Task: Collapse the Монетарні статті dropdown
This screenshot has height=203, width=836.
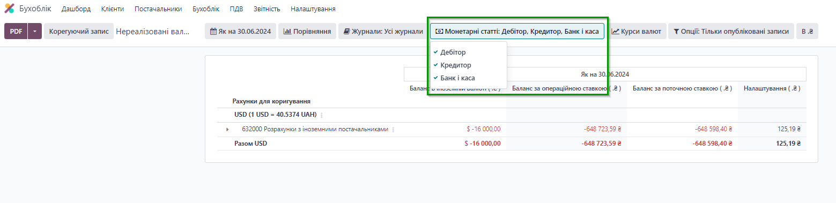Action: (x=517, y=31)
